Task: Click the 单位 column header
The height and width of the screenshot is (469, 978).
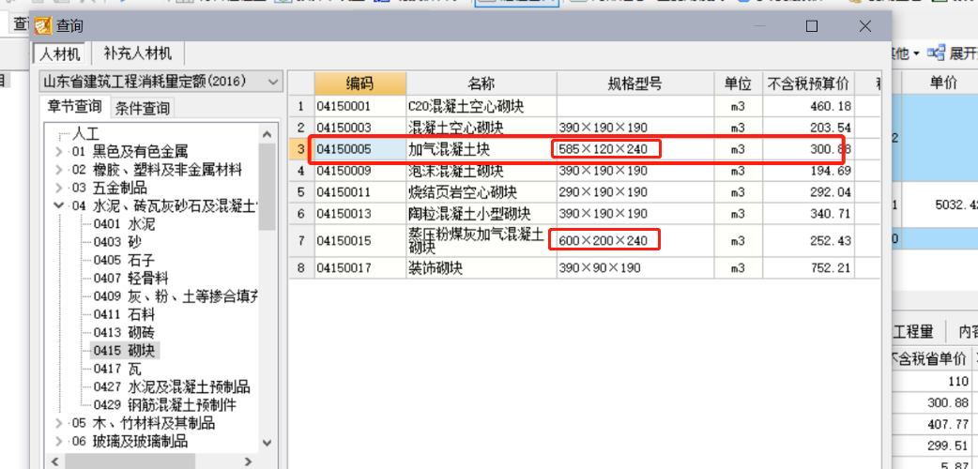Action: (x=738, y=83)
